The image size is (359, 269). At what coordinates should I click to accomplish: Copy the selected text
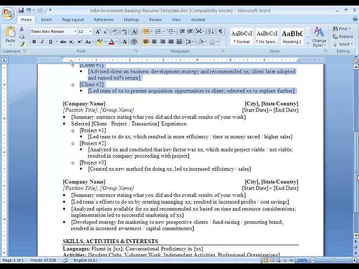click(x=22, y=36)
